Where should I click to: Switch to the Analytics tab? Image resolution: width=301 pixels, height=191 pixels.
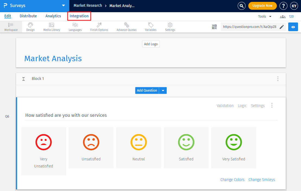53,16
